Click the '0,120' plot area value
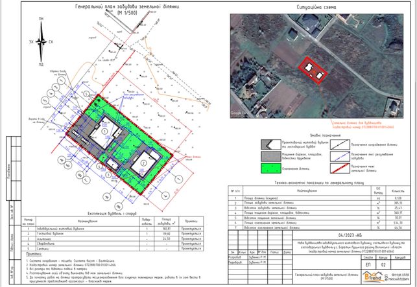 398,198
